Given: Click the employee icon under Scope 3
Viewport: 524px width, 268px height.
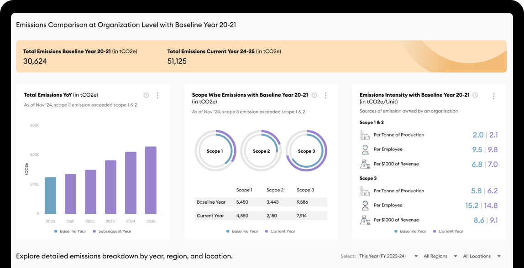Looking at the screenshot, I should [365, 205].
